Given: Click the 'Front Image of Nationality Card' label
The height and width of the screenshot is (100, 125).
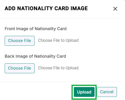Looking at the screenshot, I should click(36, 29).
